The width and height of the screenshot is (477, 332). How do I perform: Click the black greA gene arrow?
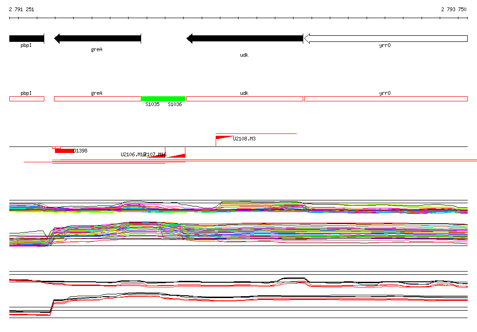(97, 39)
